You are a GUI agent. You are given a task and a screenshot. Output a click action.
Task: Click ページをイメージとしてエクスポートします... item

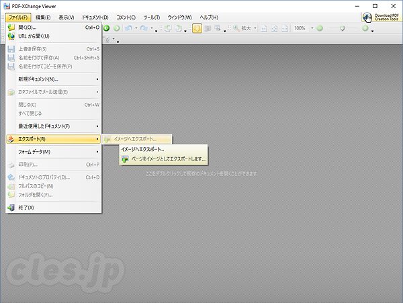tap(163, 159)
